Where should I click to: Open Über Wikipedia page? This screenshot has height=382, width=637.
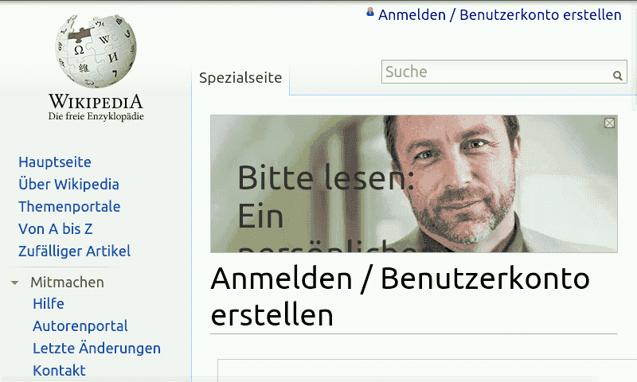point(68,185)
